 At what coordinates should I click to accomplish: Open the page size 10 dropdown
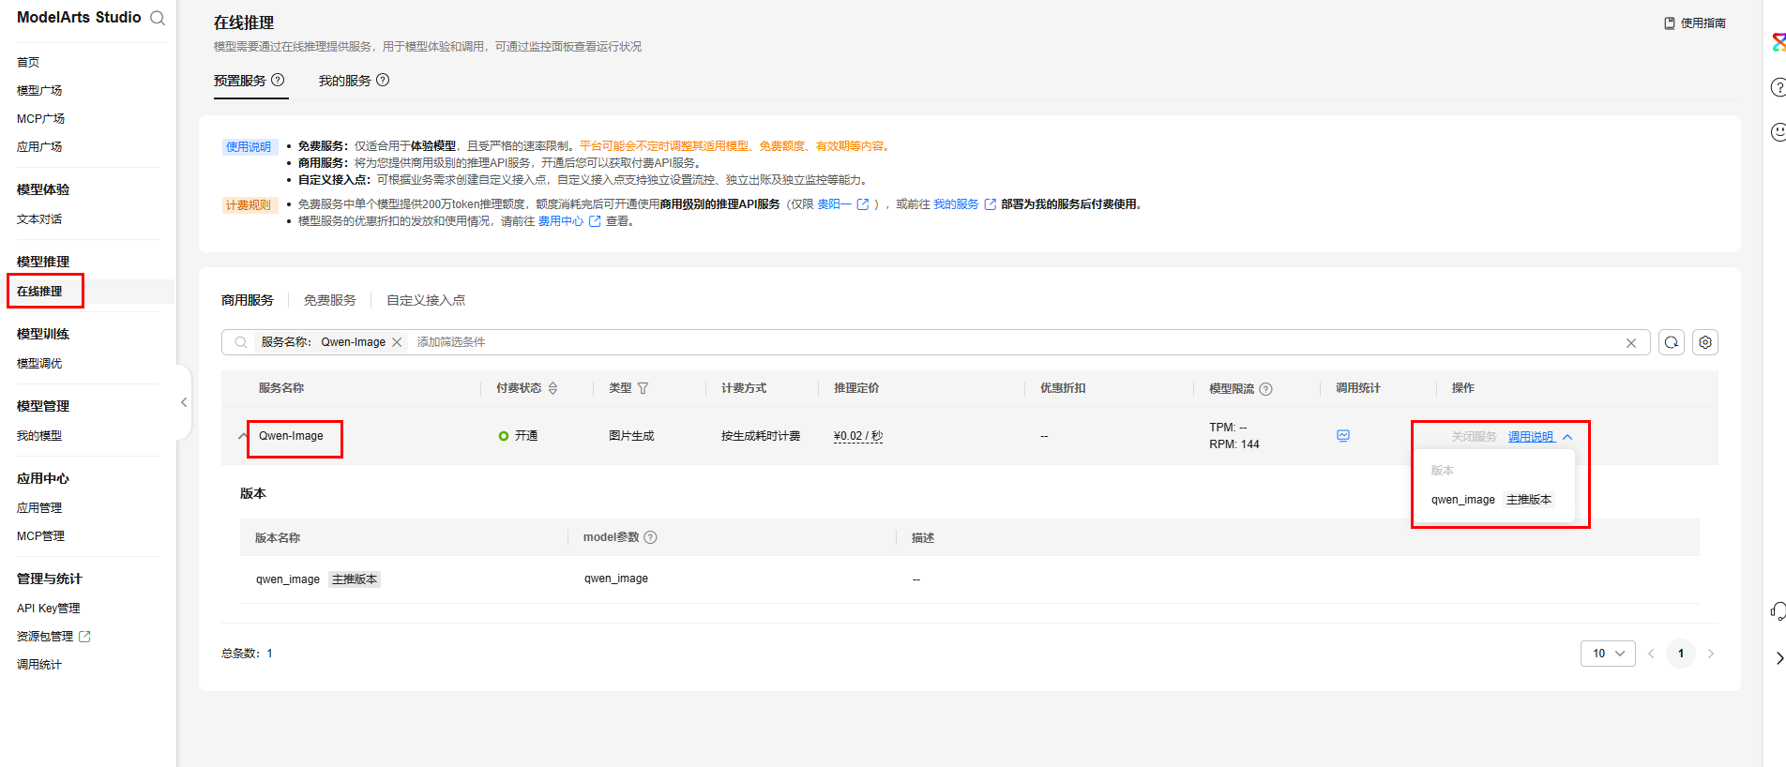pyautogui.click(x=1608, y=654)
